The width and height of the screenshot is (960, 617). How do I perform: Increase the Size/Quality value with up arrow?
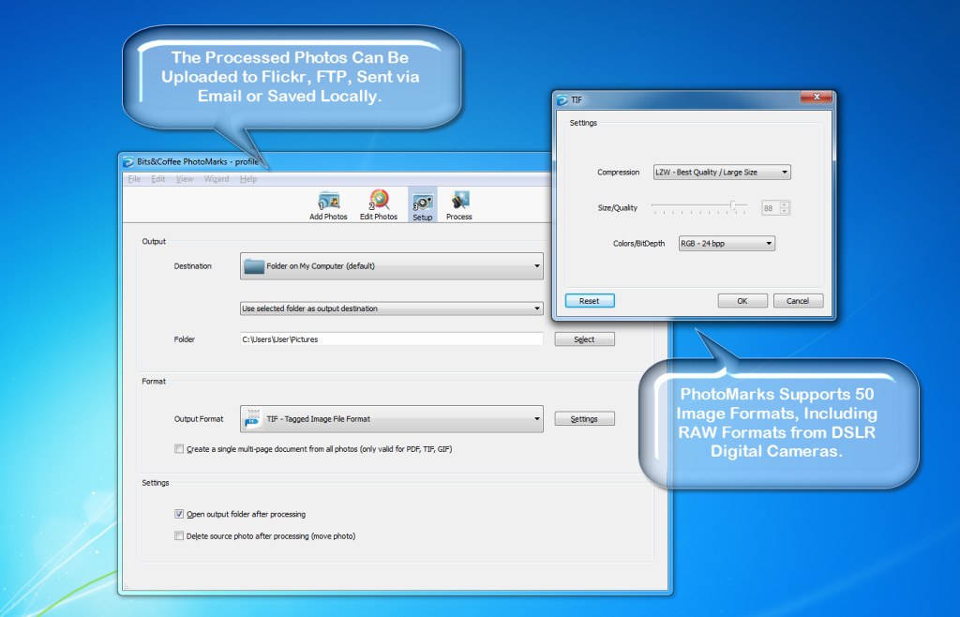pyautogui.click(x=785, y=204)
